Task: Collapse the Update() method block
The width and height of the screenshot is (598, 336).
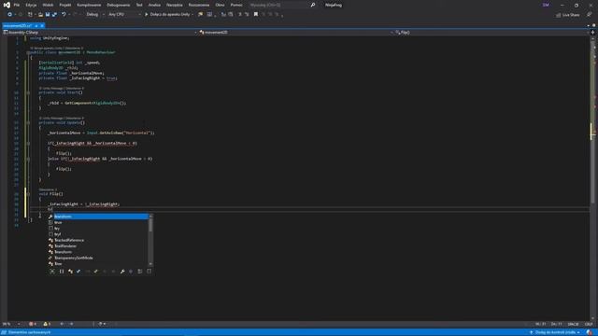Action: coord(28,122)
